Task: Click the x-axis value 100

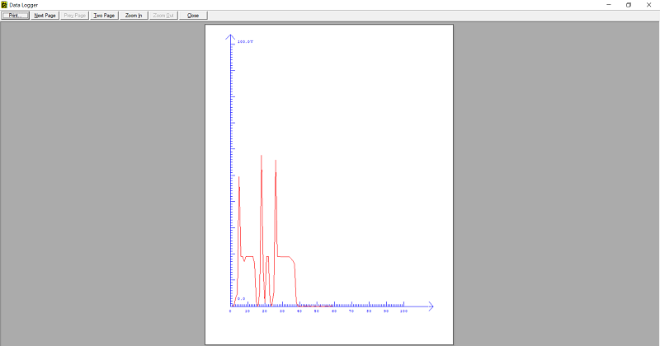Action: pyautogui.click(x=403, y=311)
